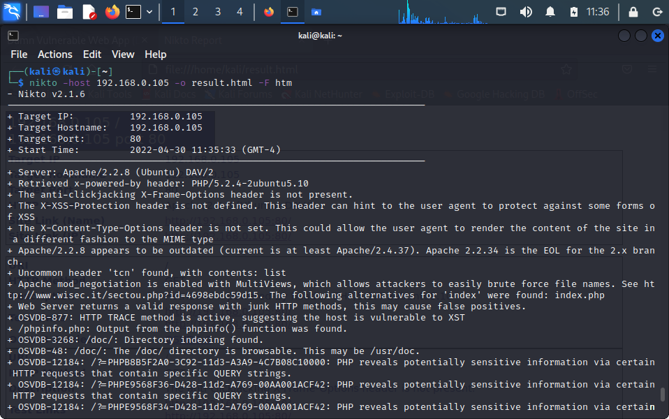Click 'Uncommon header 'tcn' found' line
Viewport: 669px width, 419px height.
[147, 272]
